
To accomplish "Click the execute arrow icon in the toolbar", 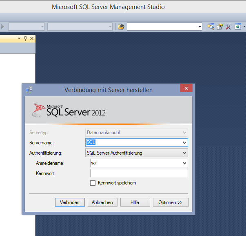I will tap(2, 27).
